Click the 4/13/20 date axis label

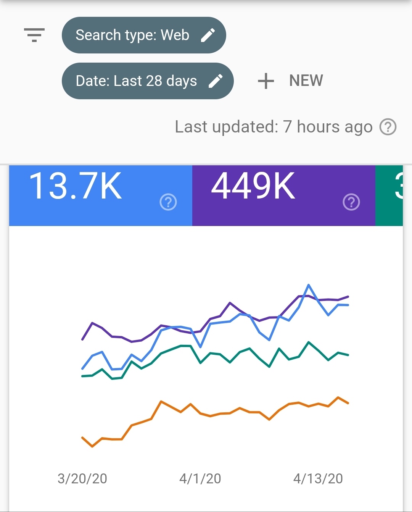tap(318, 478)
